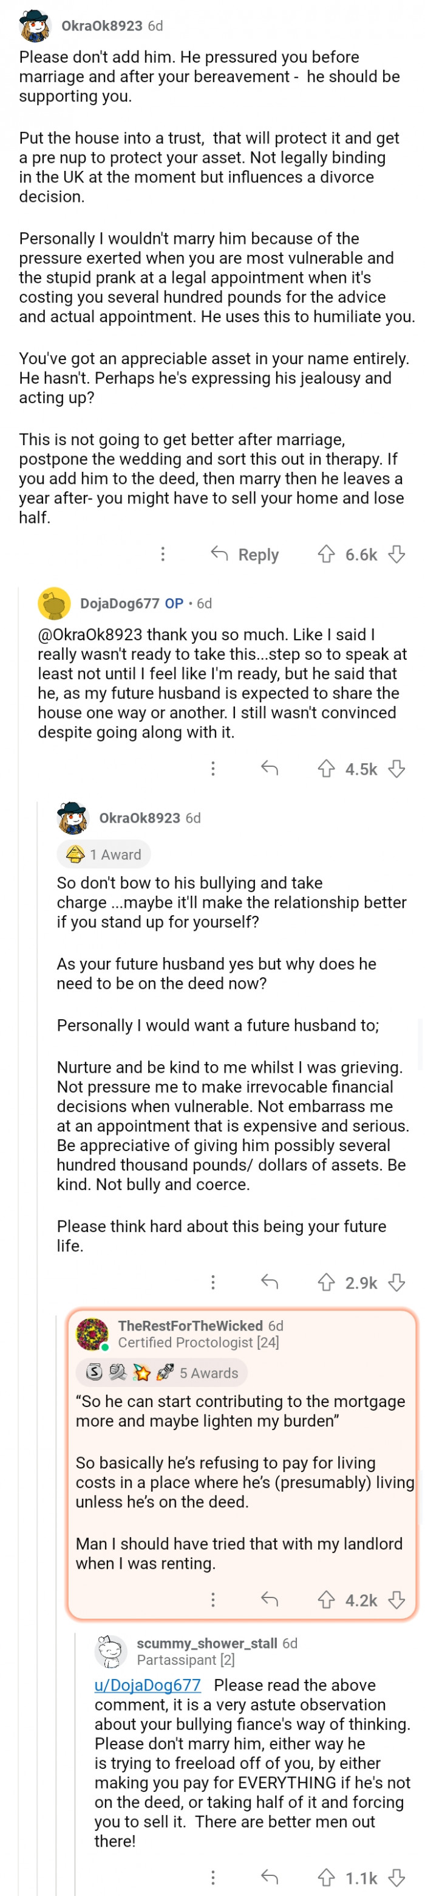Open three-dot menu on top comment
Image resolution: width=425 pixels, height=1896 pixels.
163,554
